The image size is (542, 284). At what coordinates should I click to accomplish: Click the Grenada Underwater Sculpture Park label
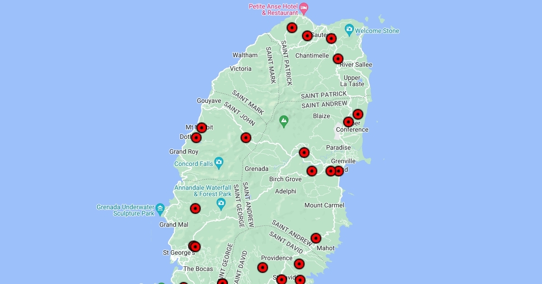tap(125, 210)
